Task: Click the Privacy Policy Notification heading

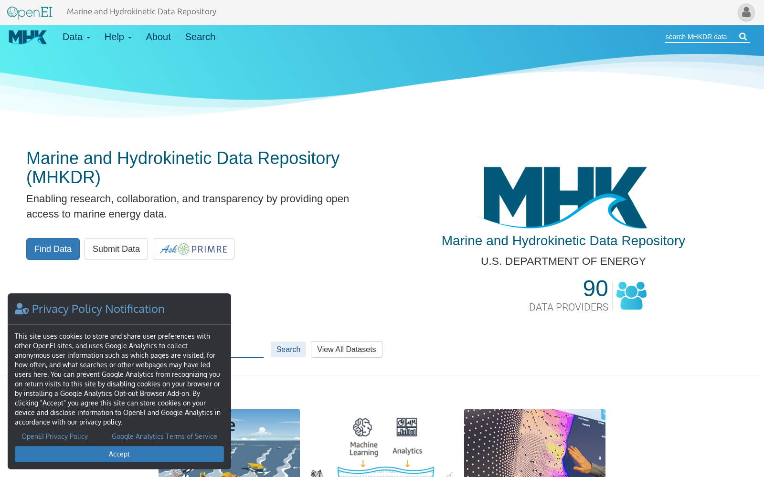Action: coord(98,309)
